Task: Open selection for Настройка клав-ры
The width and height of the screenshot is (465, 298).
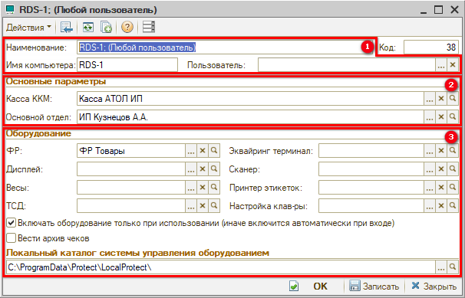Action: point(430,206)
